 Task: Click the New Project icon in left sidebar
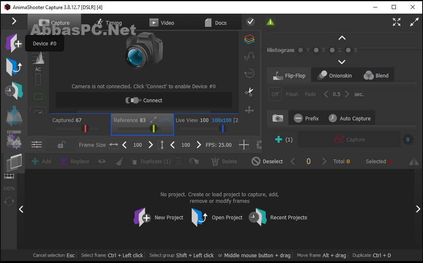click(x=14, y=43)
